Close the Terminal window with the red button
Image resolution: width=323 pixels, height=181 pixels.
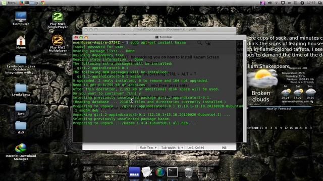[x=76, y=37]
